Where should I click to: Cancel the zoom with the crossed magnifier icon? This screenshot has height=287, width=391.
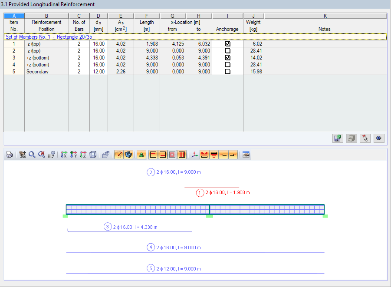(x=41, y=154)
